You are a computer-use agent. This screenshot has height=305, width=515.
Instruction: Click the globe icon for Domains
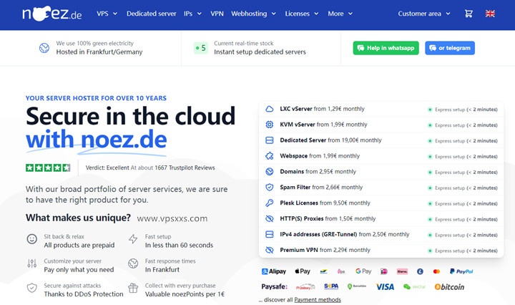tap(270, 172)
